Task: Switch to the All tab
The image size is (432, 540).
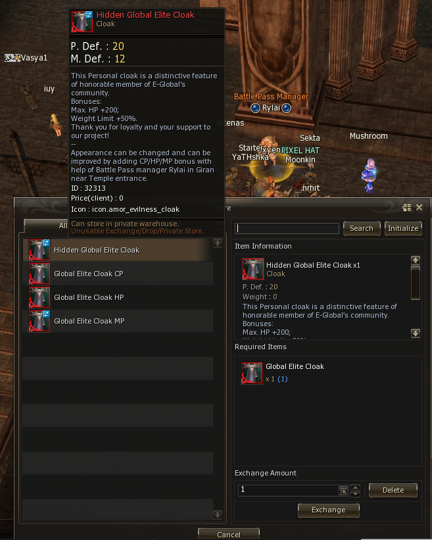Action: tap(62, 226)
